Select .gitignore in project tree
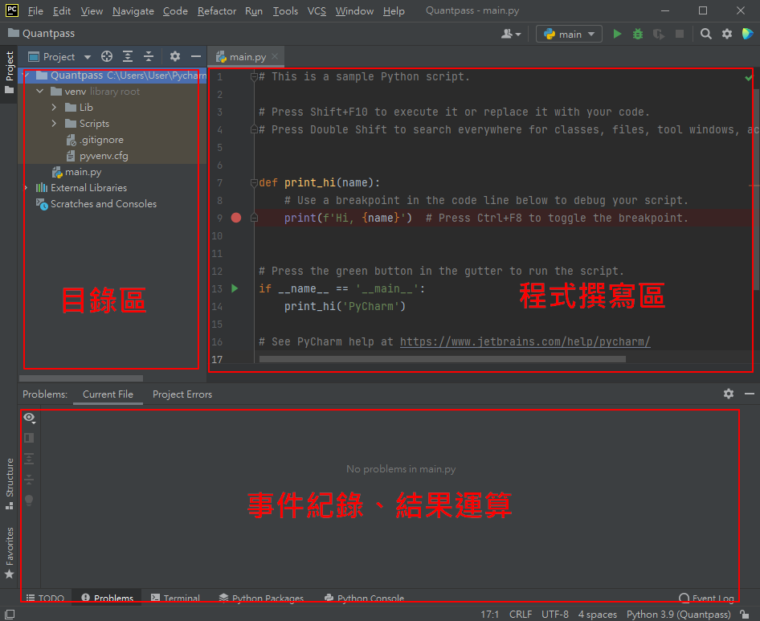Image resolution: width=760 pixels, height=621 pixels. pos(101,140)
